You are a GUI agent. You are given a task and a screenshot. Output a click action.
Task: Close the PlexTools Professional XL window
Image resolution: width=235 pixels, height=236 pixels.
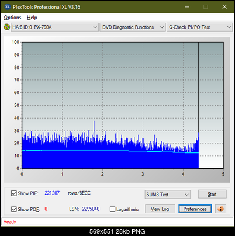(224, 7)
